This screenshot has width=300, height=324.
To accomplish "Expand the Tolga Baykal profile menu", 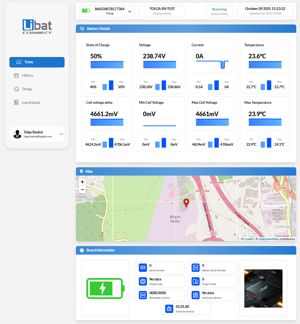I will coord(61,134).
